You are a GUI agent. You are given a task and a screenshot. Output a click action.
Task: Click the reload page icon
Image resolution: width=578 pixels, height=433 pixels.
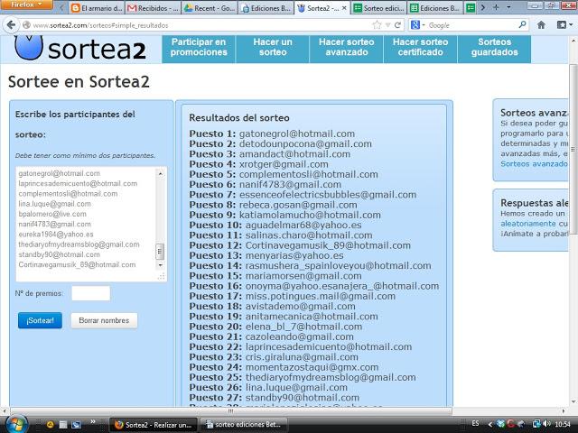(x=397, y=25)
